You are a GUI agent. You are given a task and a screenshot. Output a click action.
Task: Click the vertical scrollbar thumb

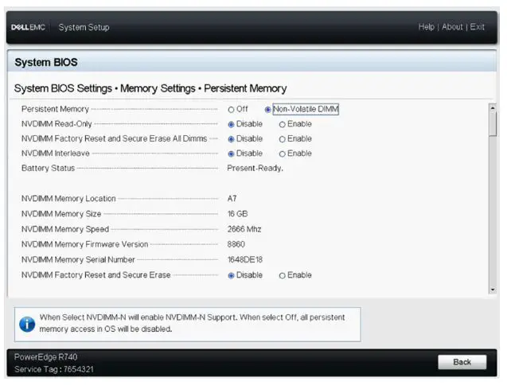click(x=493, y=124)
